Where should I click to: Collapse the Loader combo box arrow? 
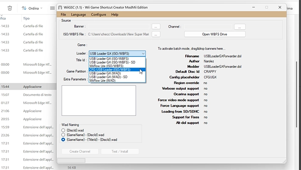pos(143,54)
